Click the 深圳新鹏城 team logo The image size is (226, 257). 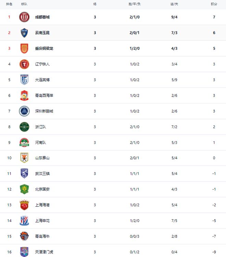point(24,111)
